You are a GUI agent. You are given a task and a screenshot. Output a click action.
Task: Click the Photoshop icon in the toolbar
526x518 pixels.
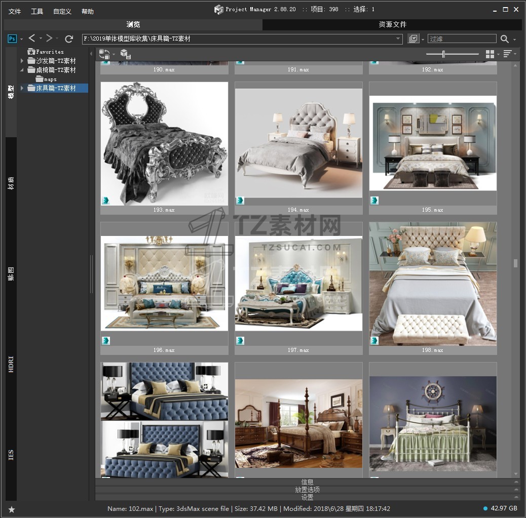click(12, 38)
